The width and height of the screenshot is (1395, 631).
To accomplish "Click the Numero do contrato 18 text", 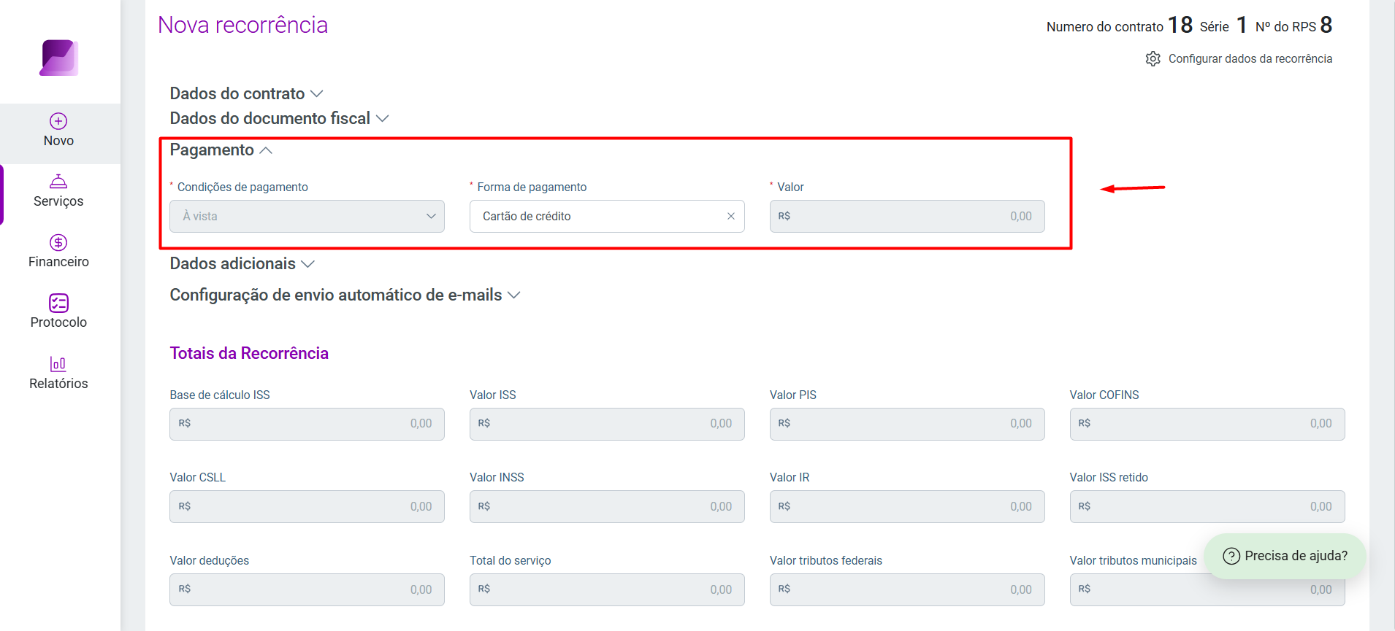I will click(x=1119, y=26).
